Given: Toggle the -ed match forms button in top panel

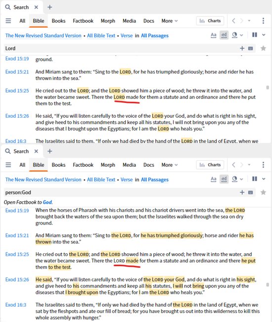Looking at the screenshot, I should click(x=224, y=35).
